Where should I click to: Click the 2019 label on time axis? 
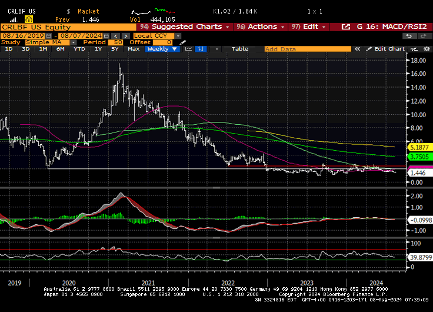click(14, 283)
